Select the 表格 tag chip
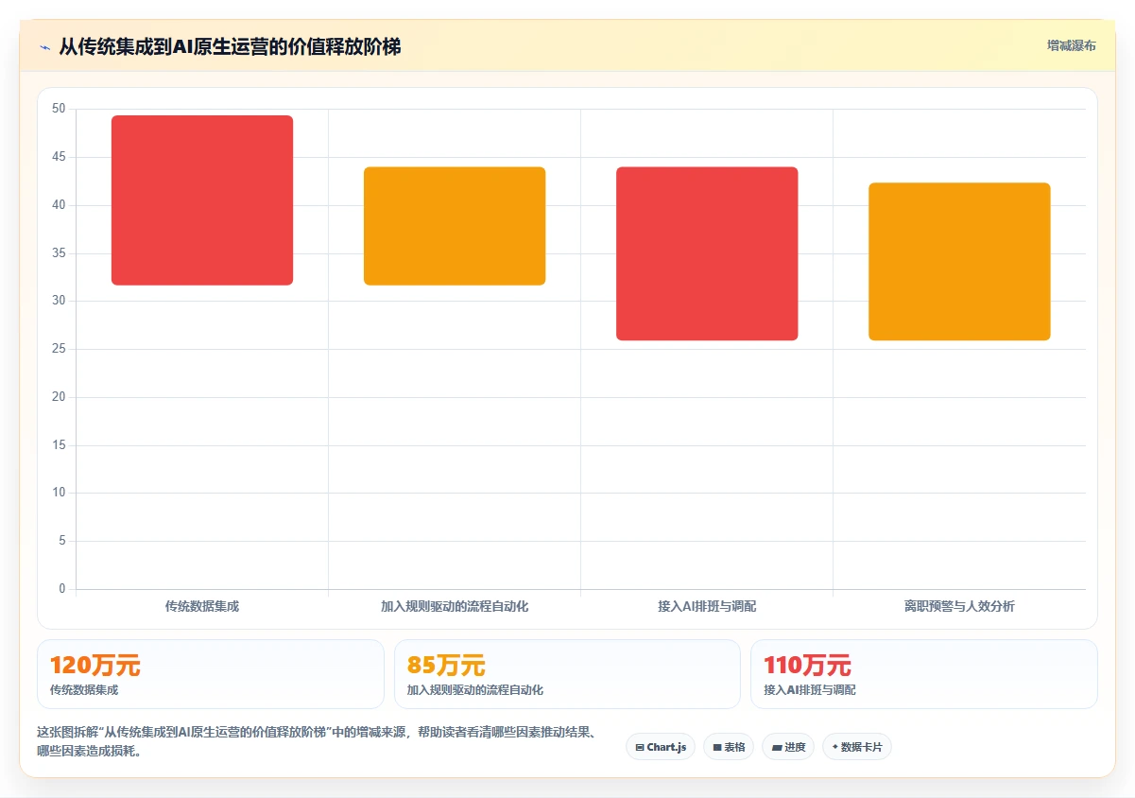 click(x=729, y=747)
